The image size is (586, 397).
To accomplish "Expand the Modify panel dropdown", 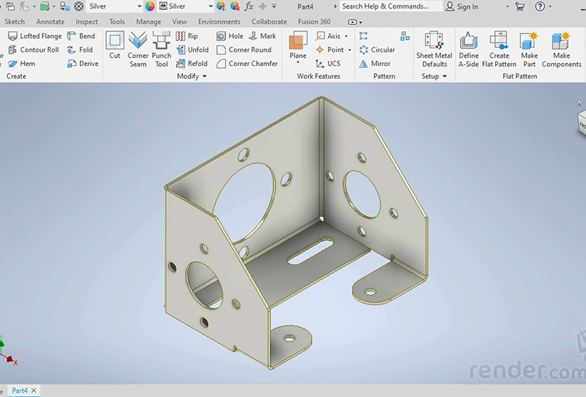I will [204, 77].
